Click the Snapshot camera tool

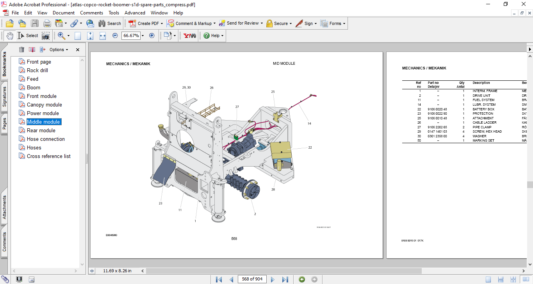pyautogui.click(x=46, y=35)
